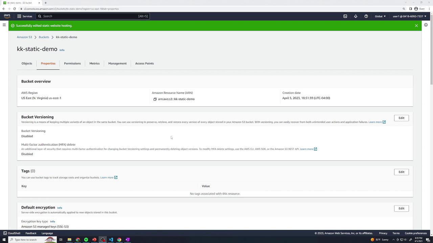Open the 85°F Sunny weather widget
This screenshot has width=433, height=243.
click(379, 240)
